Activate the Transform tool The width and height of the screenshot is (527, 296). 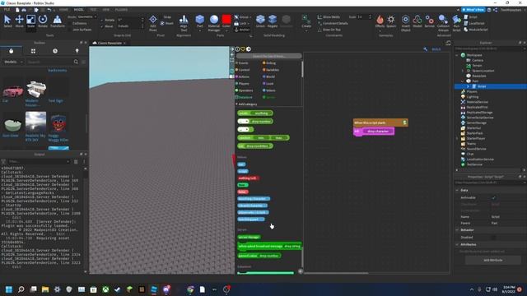tap(57, 21)
